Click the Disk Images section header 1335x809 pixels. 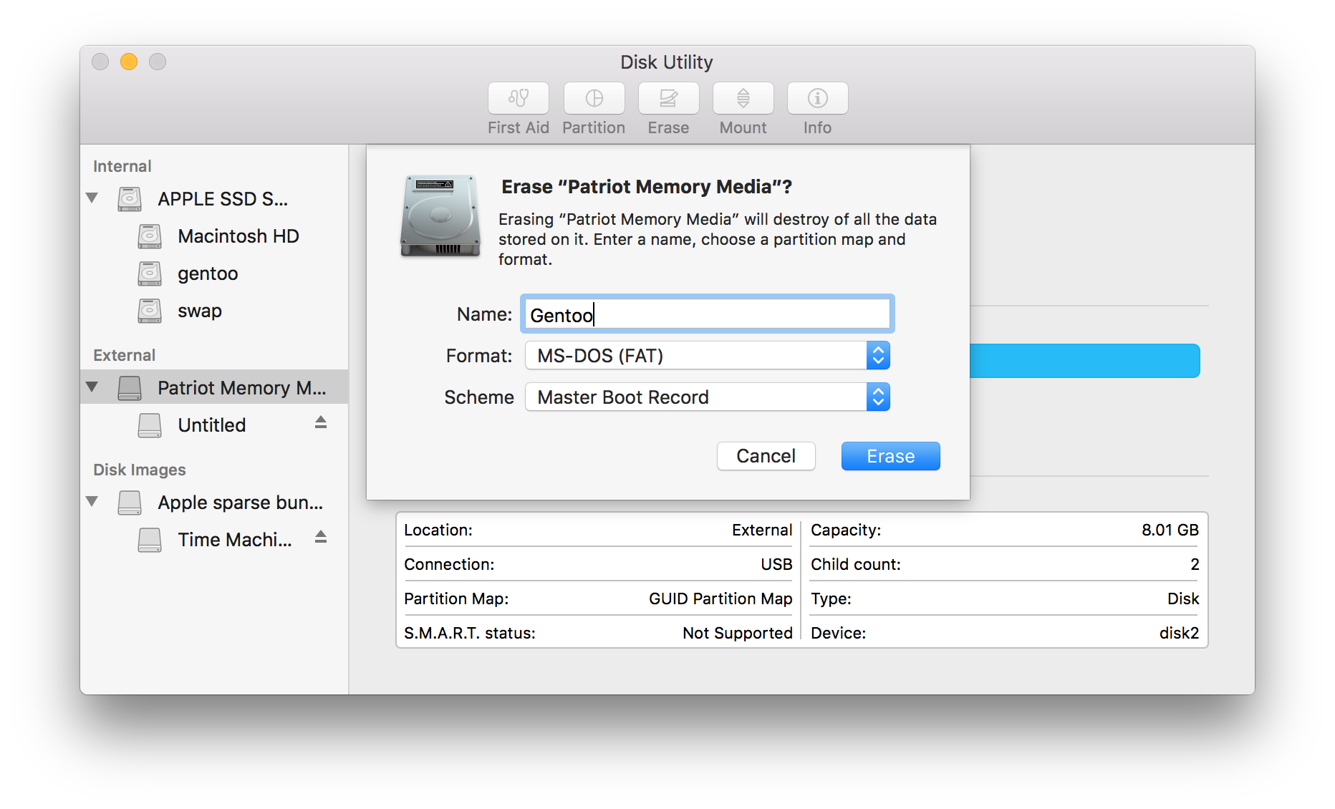coord(140,470)
